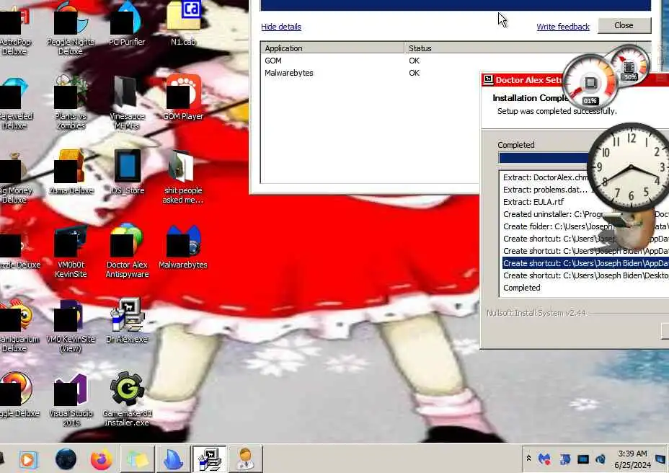Open the Big Money Deluxe desktop icon
This screenshot has width=669, height=473.
pos(14,177)
